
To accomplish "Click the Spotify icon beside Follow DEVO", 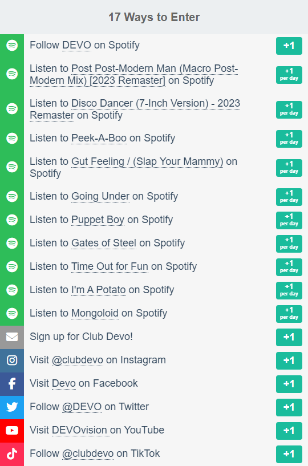I will coord(12,46).
